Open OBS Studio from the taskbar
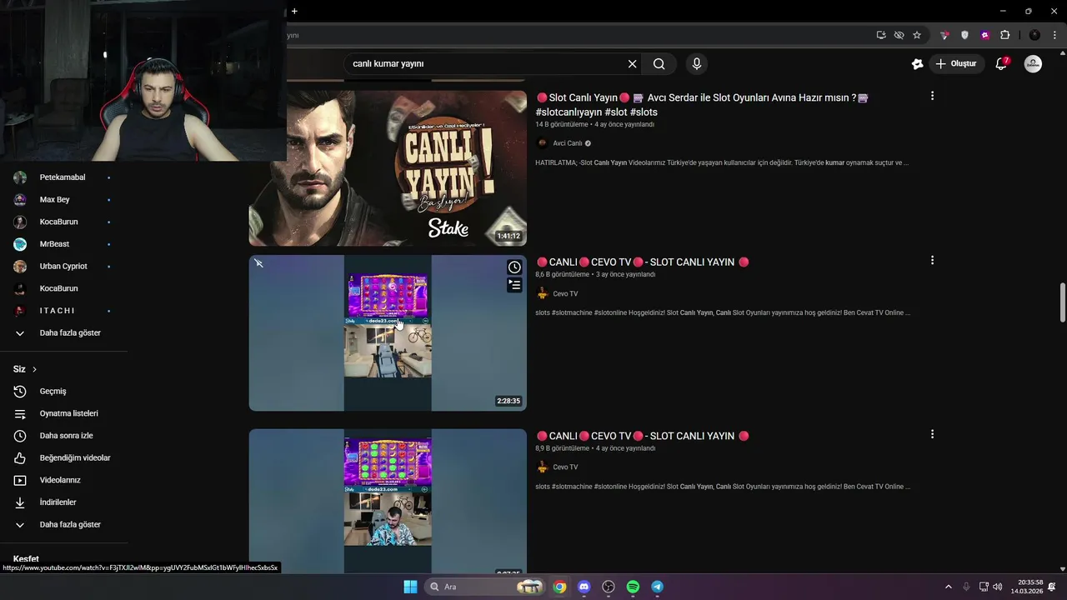The width and height of the screenshot is (1067, 600). click(609, 587)
